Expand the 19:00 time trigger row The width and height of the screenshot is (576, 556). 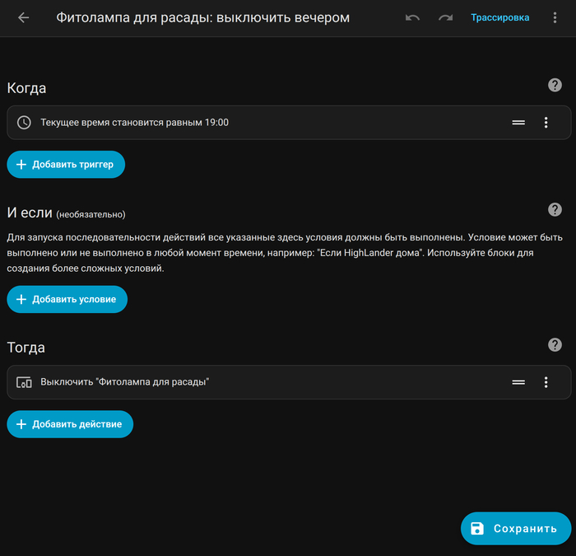coord(247,123)
